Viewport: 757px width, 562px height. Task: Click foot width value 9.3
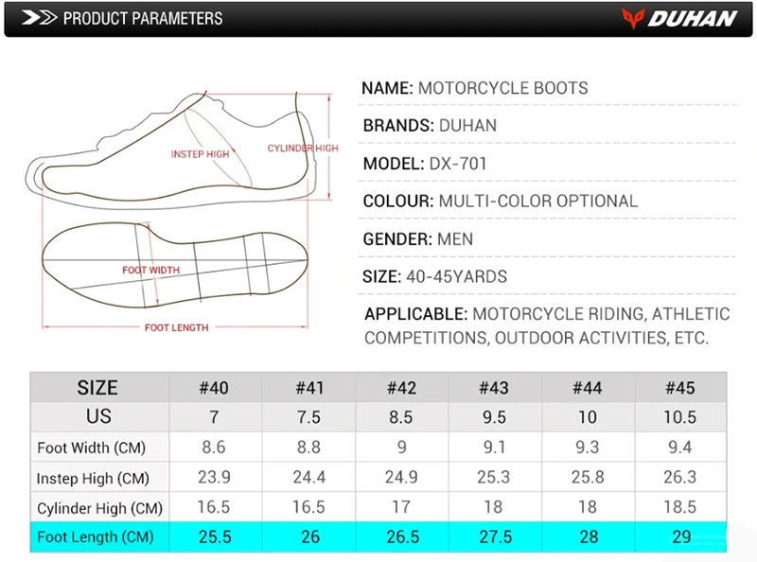click(x=588, y=448)
